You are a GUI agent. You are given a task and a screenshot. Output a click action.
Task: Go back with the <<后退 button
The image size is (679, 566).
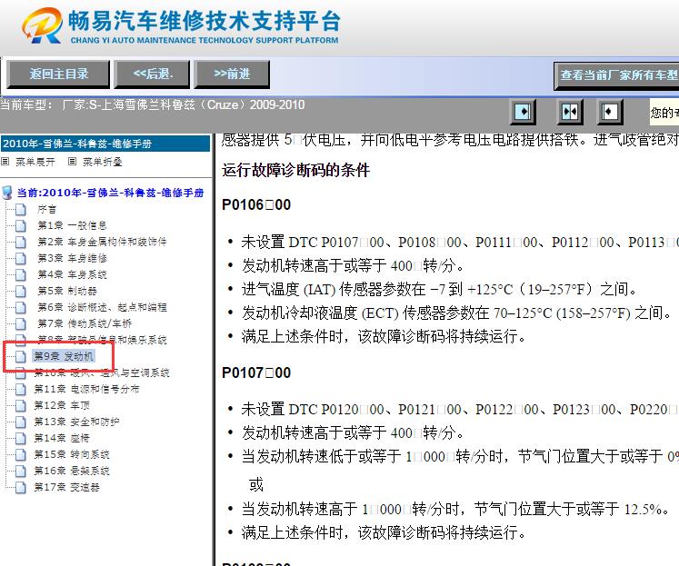(152, 74)
